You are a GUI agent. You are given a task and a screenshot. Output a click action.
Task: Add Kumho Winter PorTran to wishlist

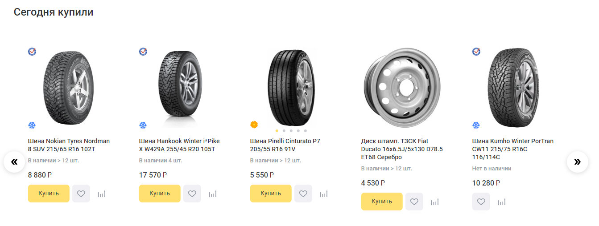tap(481, 202)
